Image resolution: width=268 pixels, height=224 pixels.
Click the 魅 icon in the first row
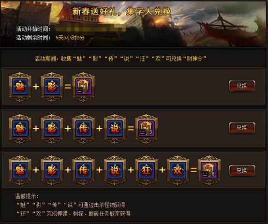(x=20, y=87)
